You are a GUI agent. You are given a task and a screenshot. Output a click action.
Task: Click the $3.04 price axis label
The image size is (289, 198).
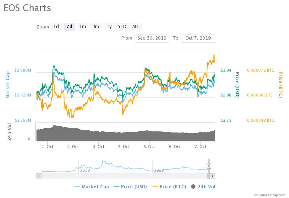click(226, 70)
